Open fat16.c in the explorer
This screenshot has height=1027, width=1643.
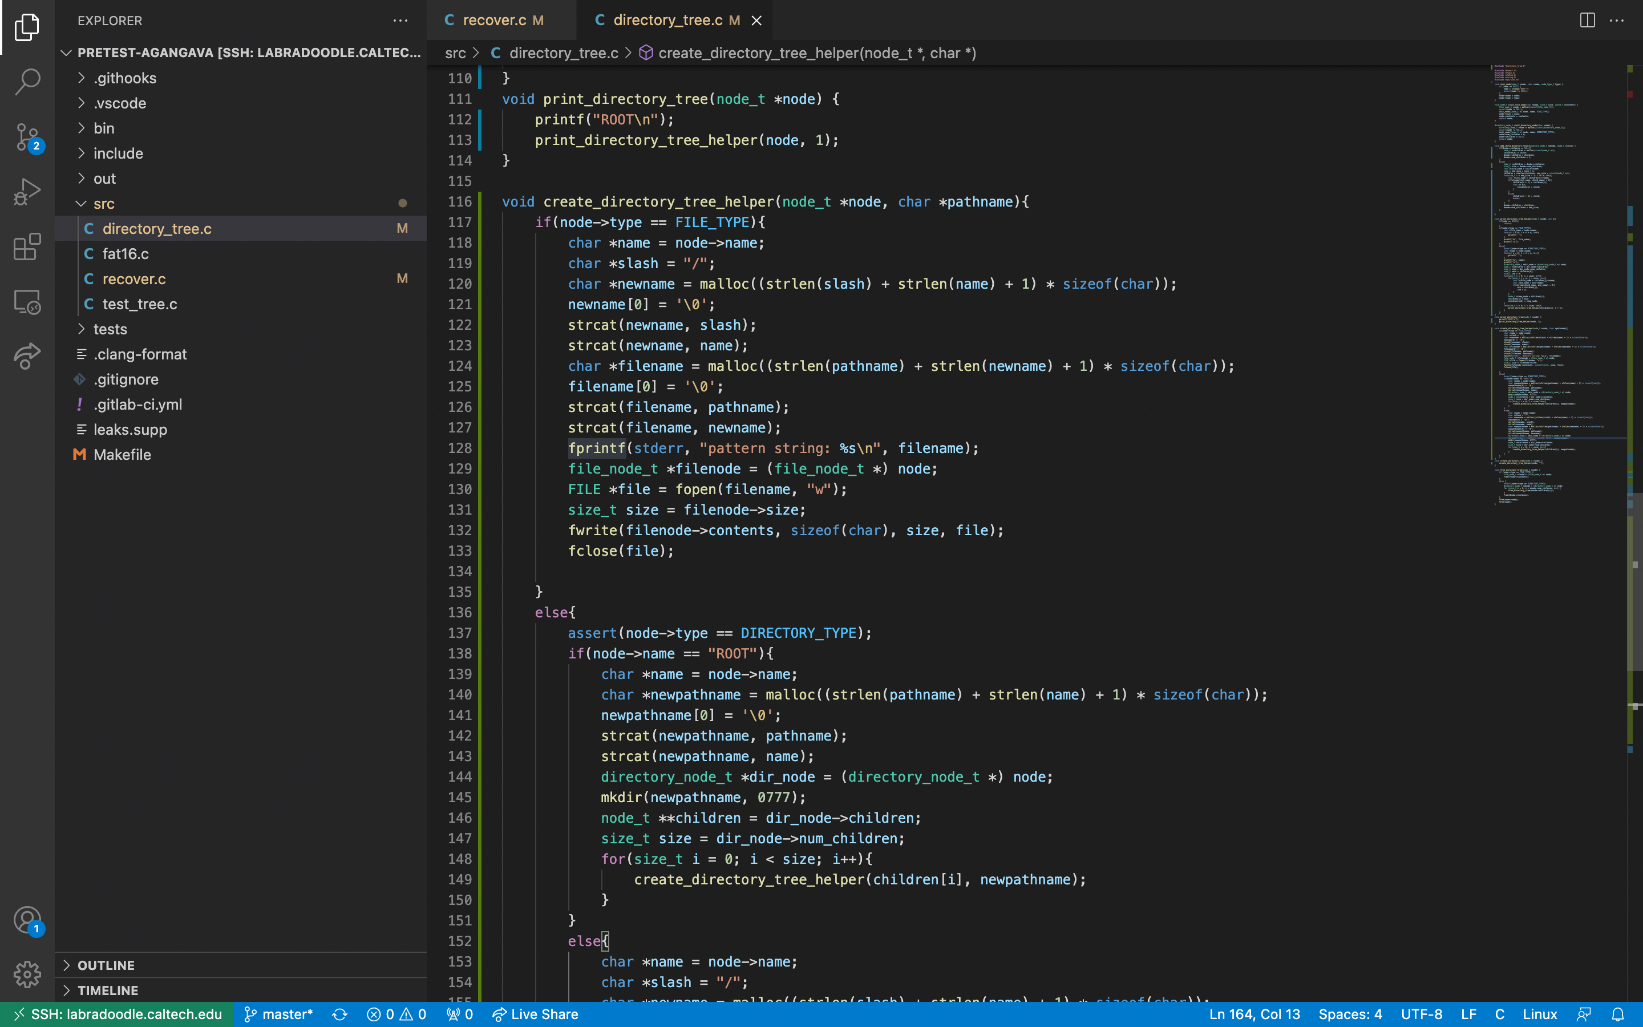tap(125, 254)
